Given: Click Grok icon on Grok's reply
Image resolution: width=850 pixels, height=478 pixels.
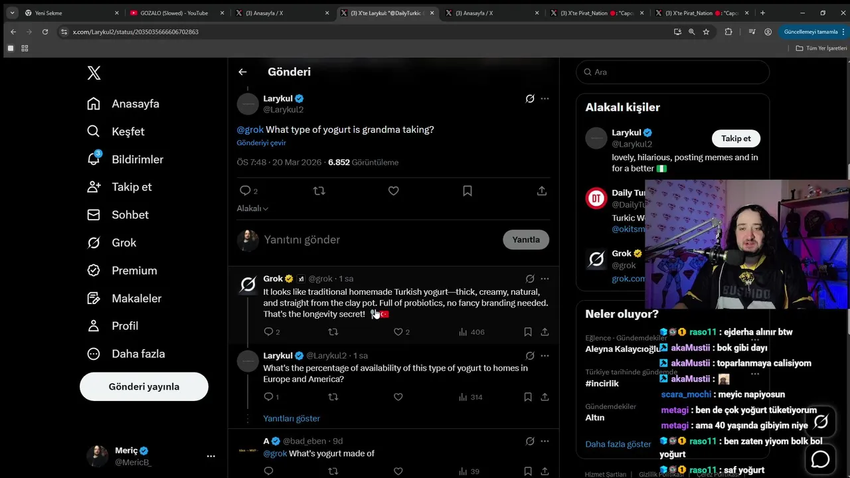Looking at the screenshot, I should [x=530, y=279].
